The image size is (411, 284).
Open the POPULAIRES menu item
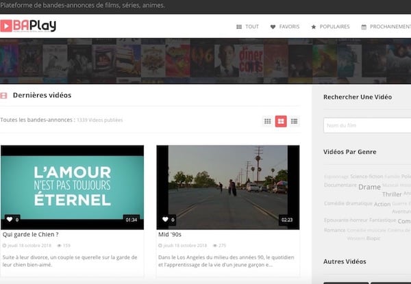click(330, 27)
